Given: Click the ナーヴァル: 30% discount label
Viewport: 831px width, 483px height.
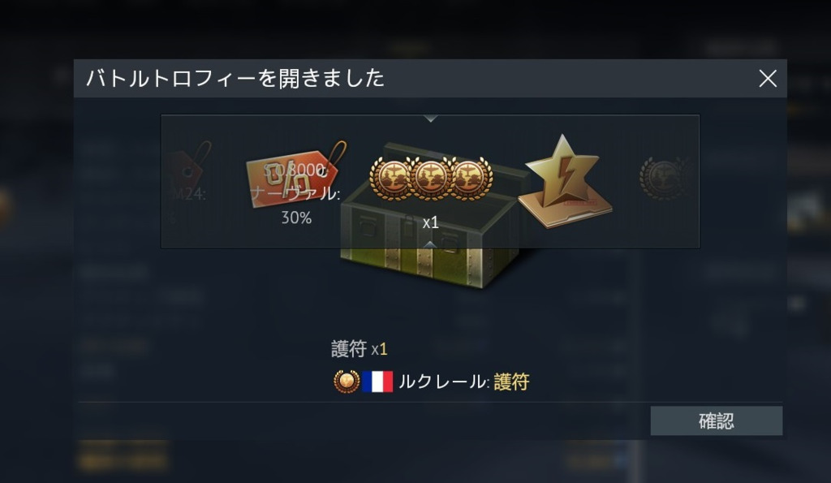Looking at the screenshot, I should click(295, 205).
